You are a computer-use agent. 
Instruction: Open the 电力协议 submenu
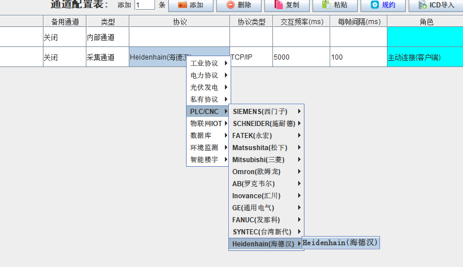coord(208,76)
